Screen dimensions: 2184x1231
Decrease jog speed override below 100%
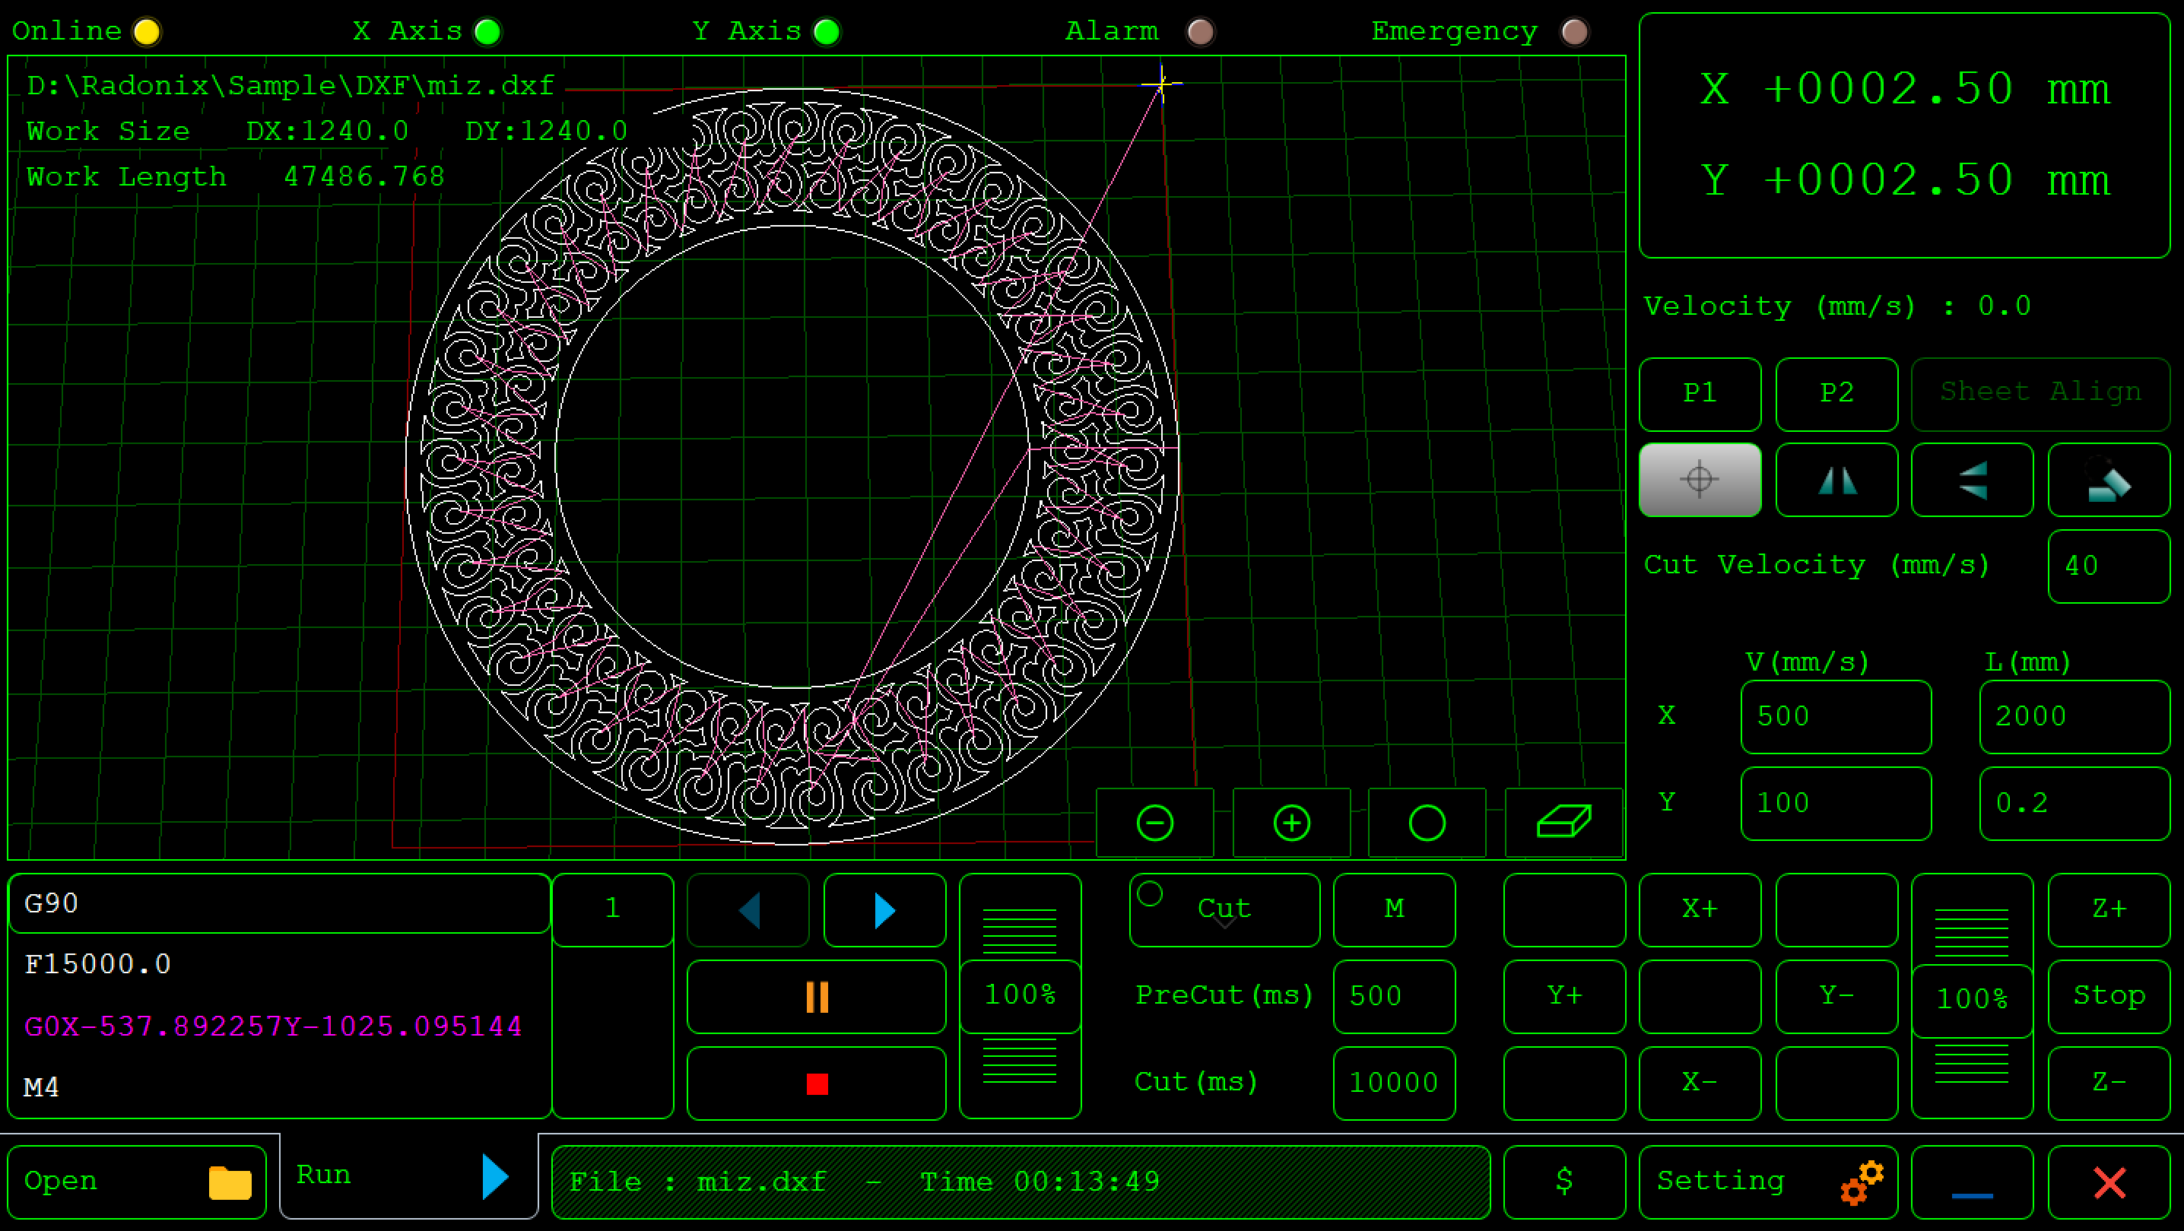point(1972,1064)
